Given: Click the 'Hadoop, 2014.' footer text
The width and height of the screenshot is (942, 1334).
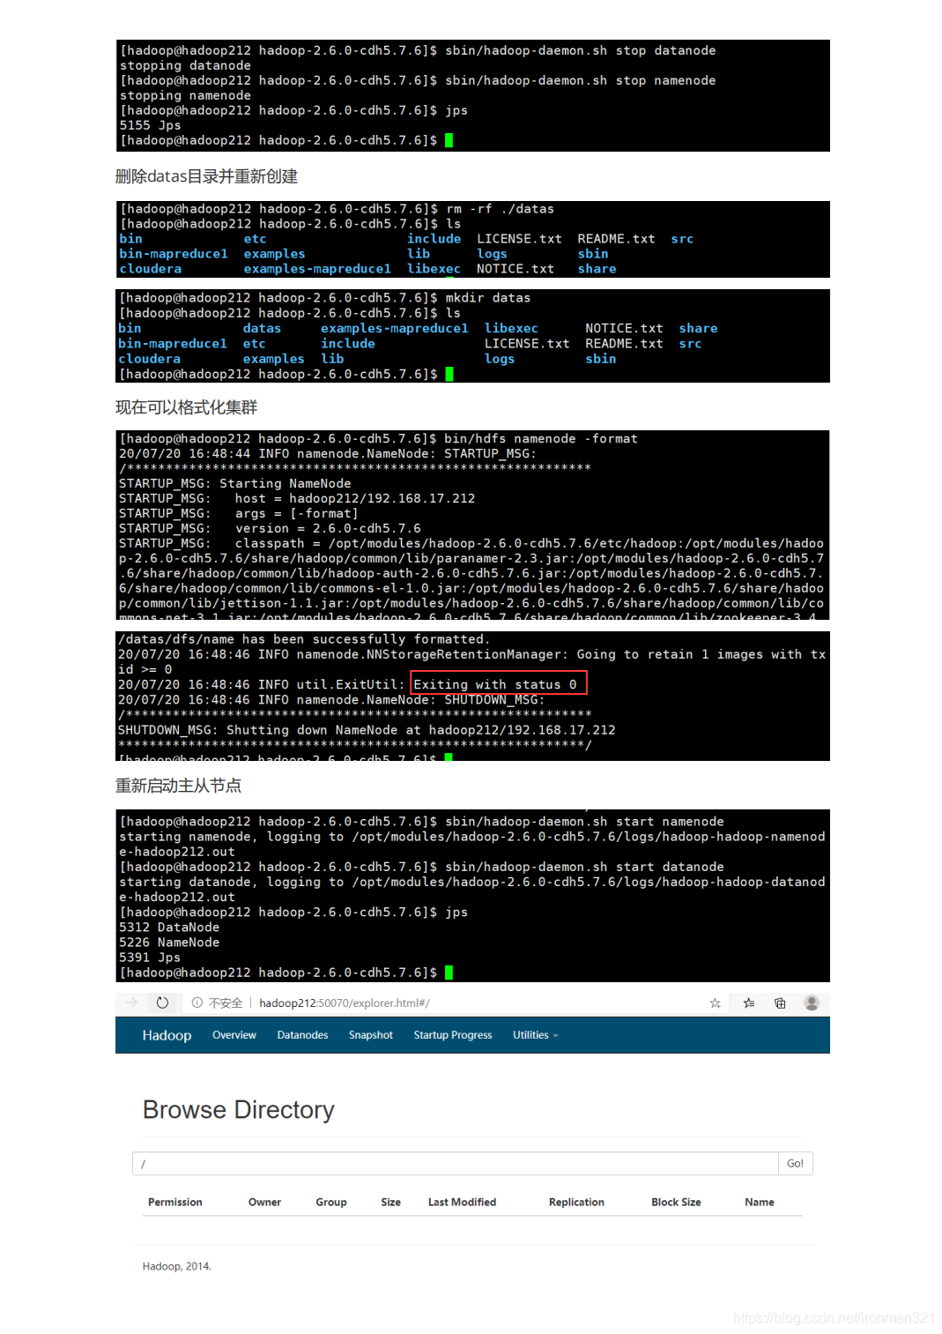Looking at the screenshot, I should pyautogui.click(x=177, y=1266).
